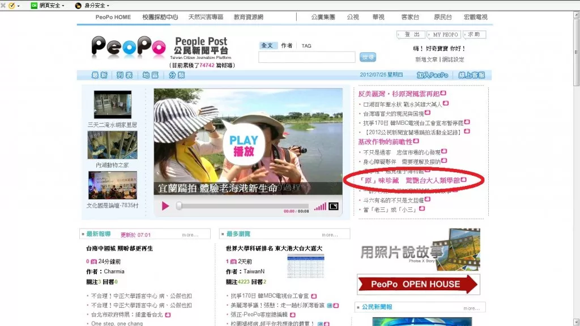Click 網誌設定 link
580x326 pixels.
pyautogui.click(x=453, y=60)
